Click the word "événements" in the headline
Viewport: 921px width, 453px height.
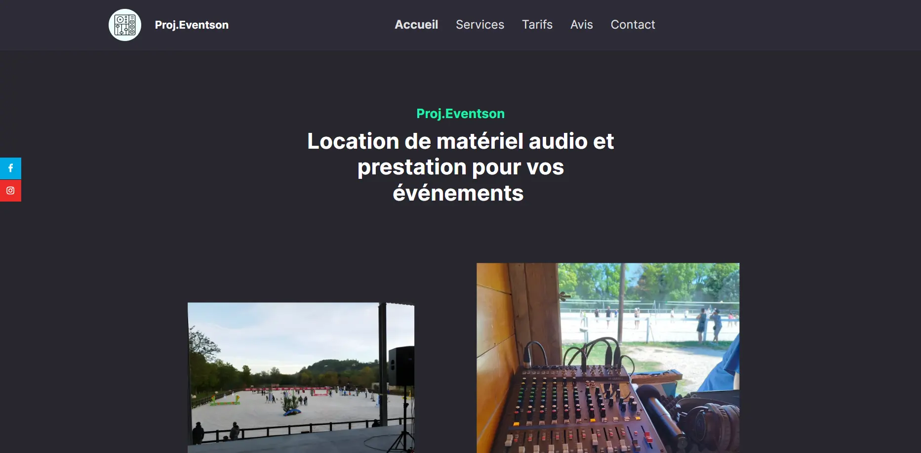click(458, 193)
